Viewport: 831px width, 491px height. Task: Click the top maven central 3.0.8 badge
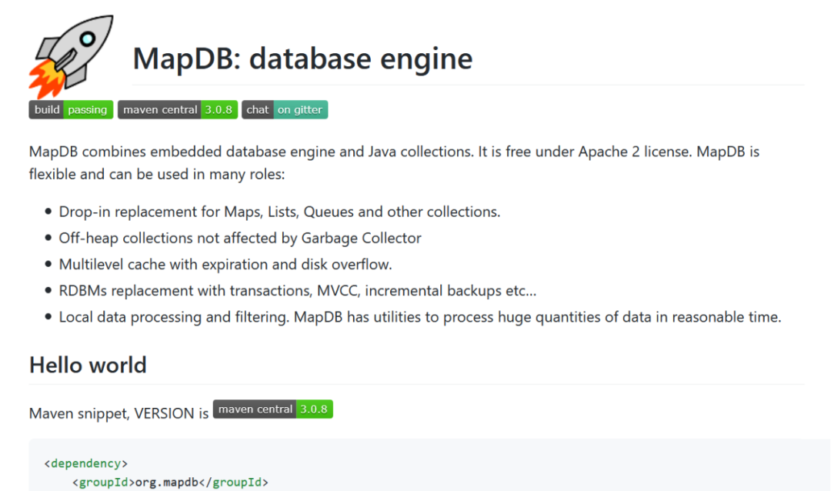177,110
